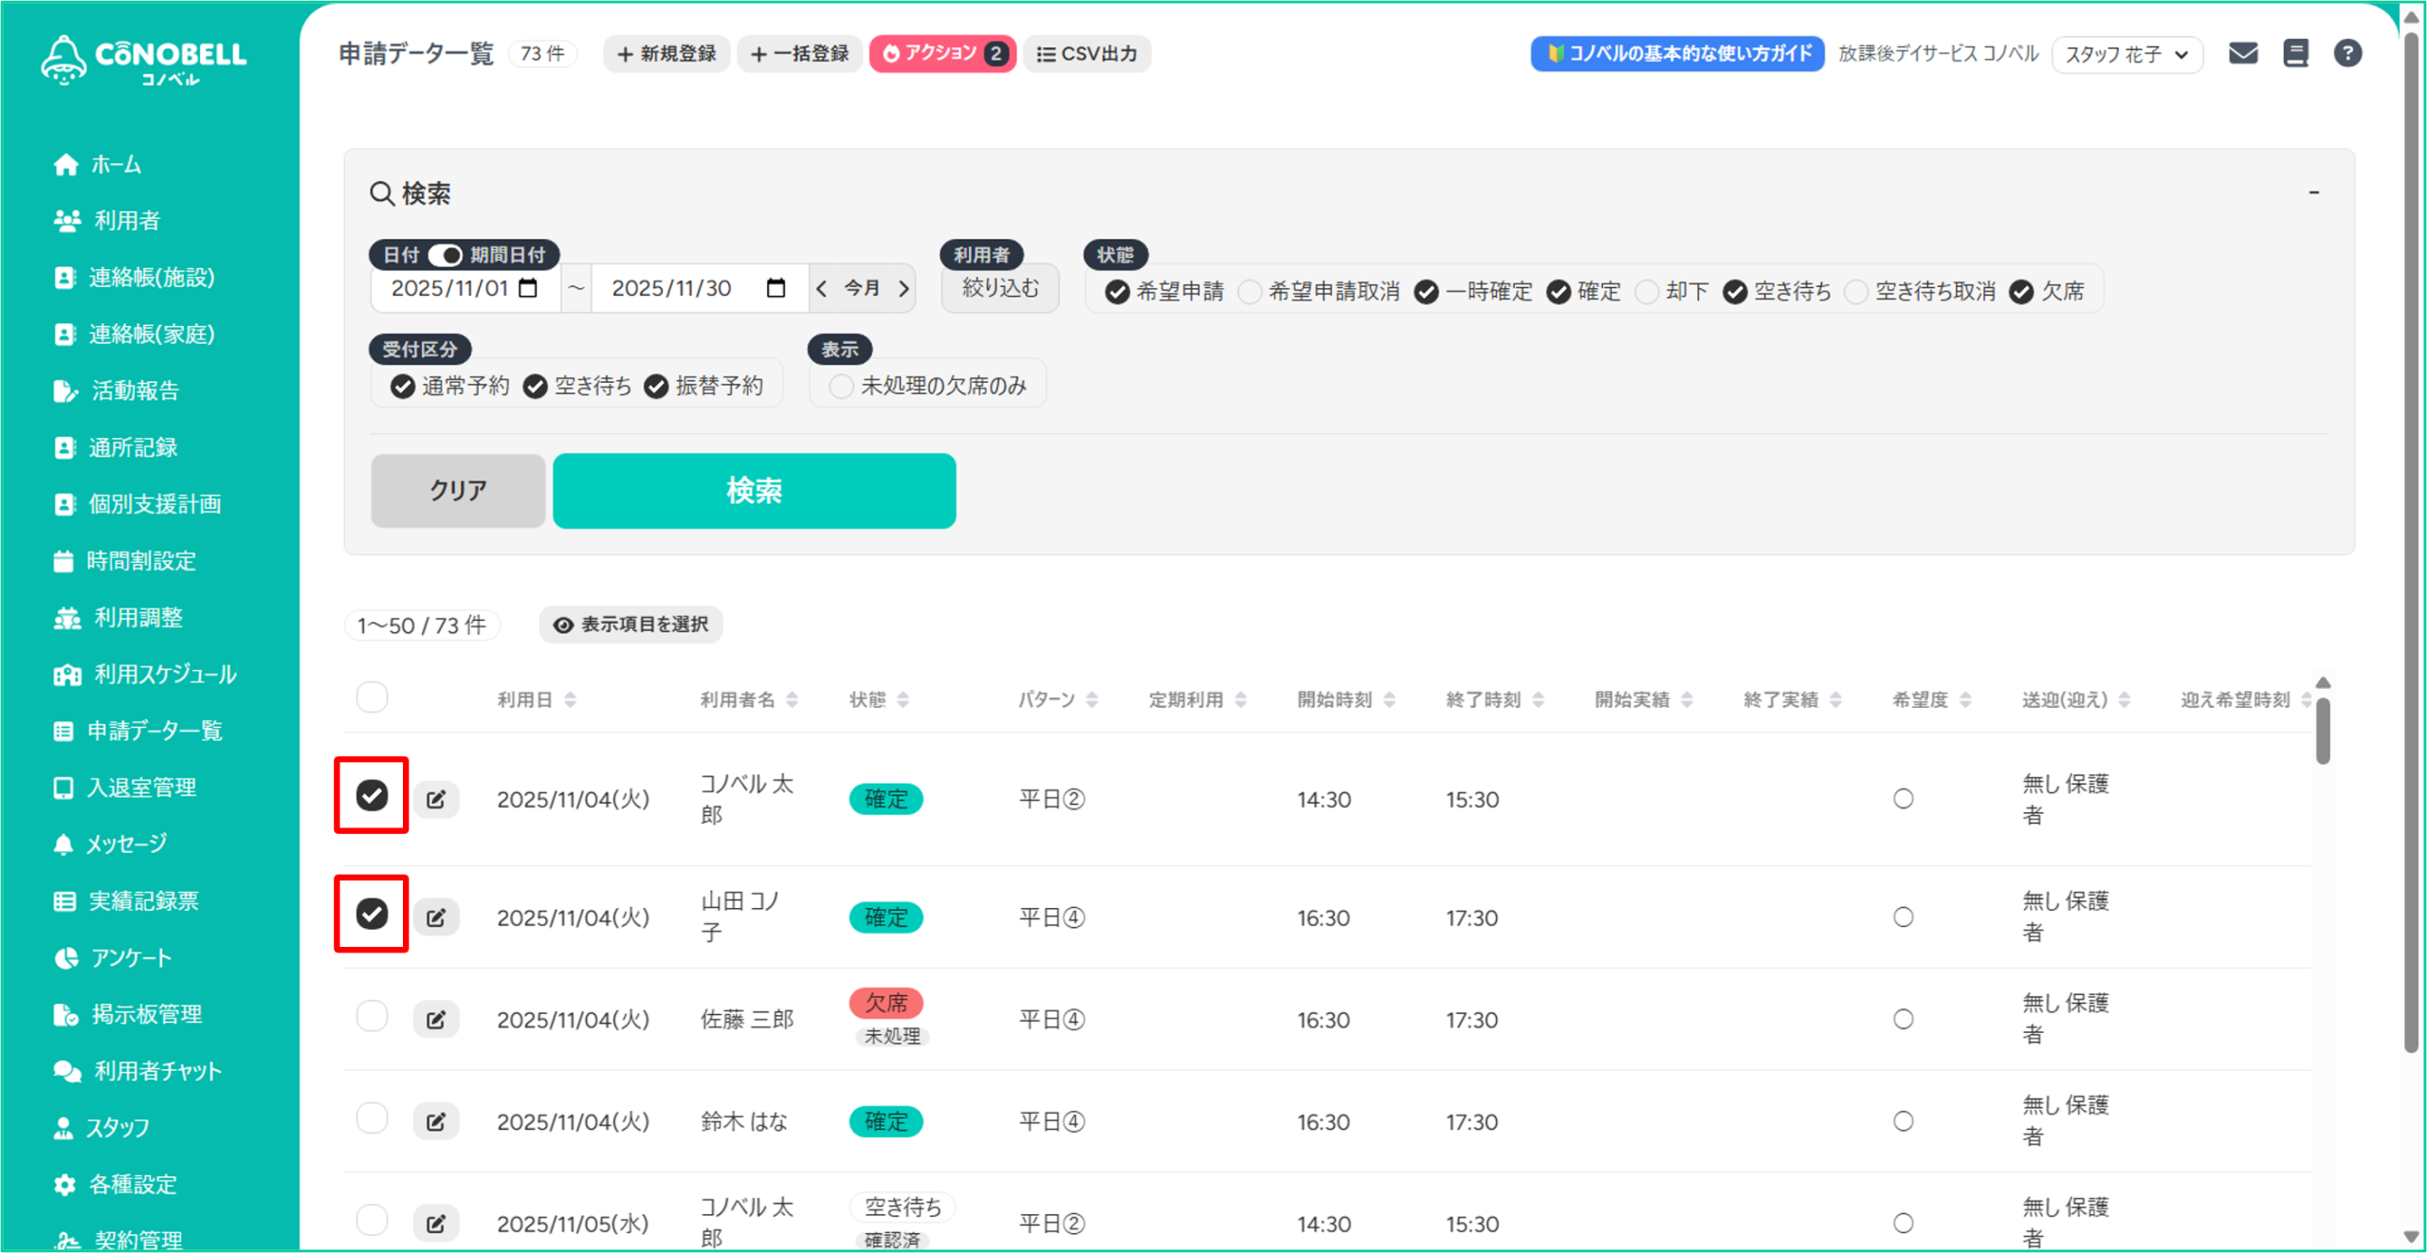Viewport: 2427px width, 1253px height.
Task: Check the 却下 status filter
Action: pyautogui.click(x=1648, y=292)
